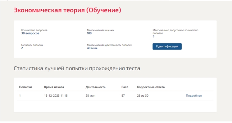Click the Идентификация button
232x123 pixels.
[167, 46]
